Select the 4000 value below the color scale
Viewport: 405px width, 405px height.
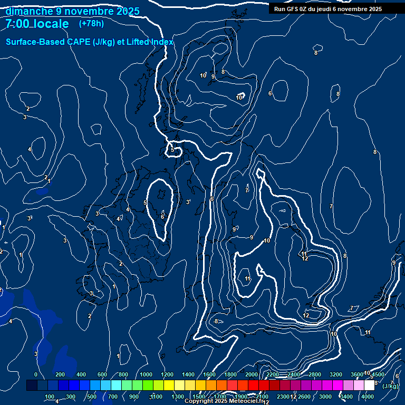(x=368, y=397)
